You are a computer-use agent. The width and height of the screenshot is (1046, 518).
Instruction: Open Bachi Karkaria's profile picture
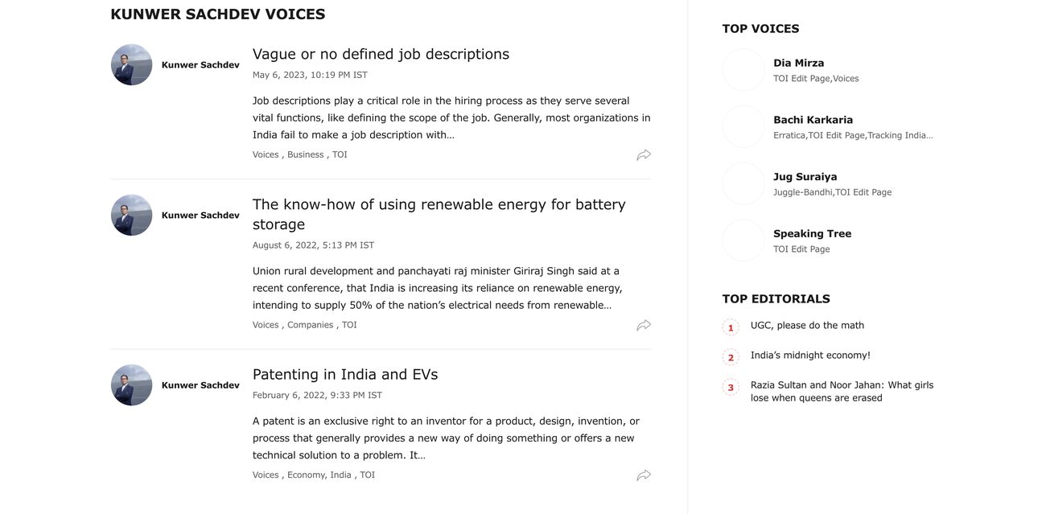pyautogui.click(x=743, y=127)
